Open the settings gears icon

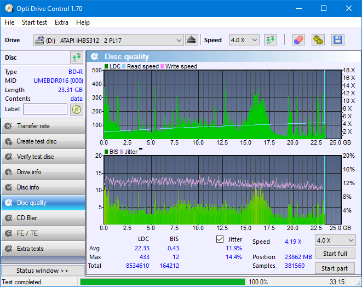pos(318,40)
